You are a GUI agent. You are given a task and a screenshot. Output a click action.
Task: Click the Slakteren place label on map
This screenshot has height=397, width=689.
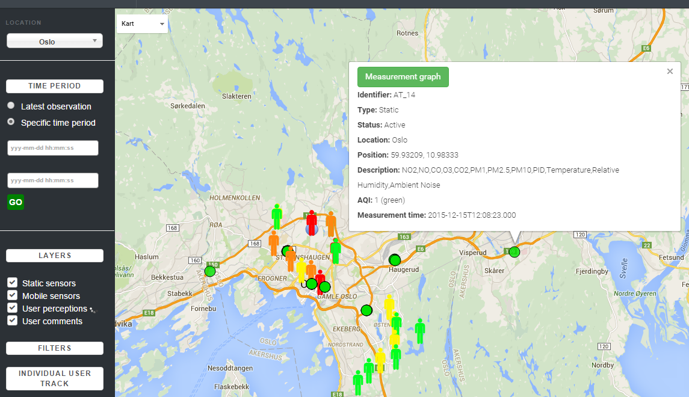tap(237, 96)
